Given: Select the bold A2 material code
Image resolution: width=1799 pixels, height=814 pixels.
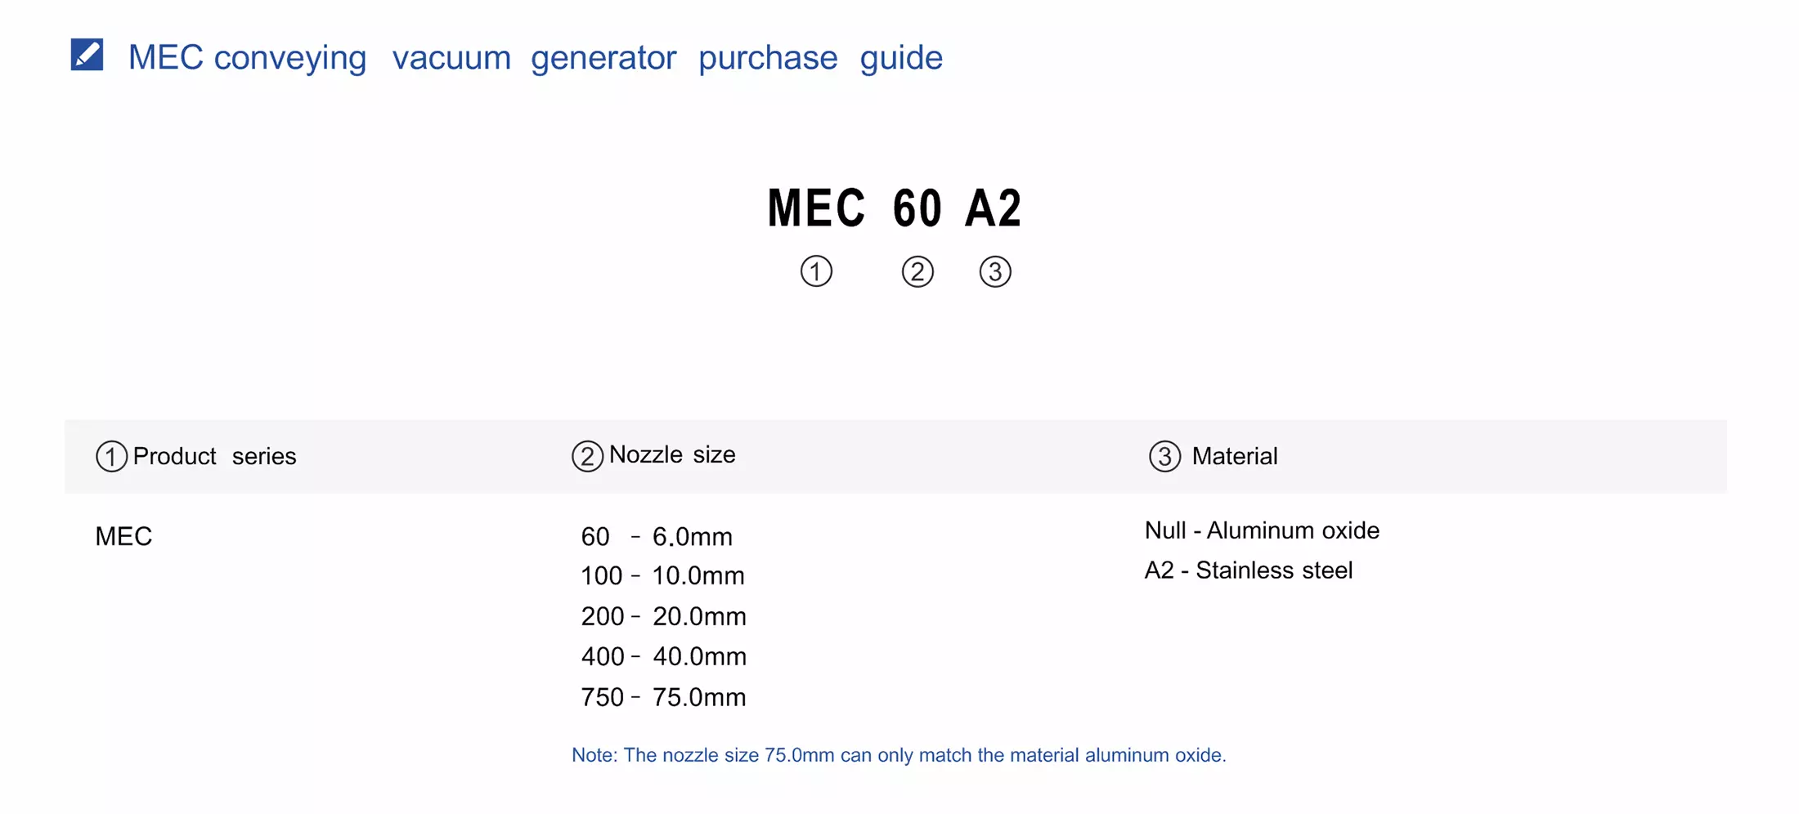Looking at the screenshot, I should 994,208.
